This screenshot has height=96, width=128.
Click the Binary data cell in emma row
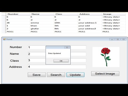click(x=114, y=23)
